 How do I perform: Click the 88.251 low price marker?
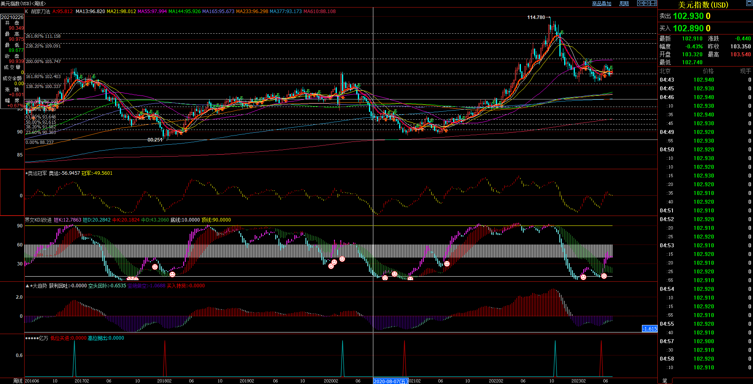coord(155,140)
